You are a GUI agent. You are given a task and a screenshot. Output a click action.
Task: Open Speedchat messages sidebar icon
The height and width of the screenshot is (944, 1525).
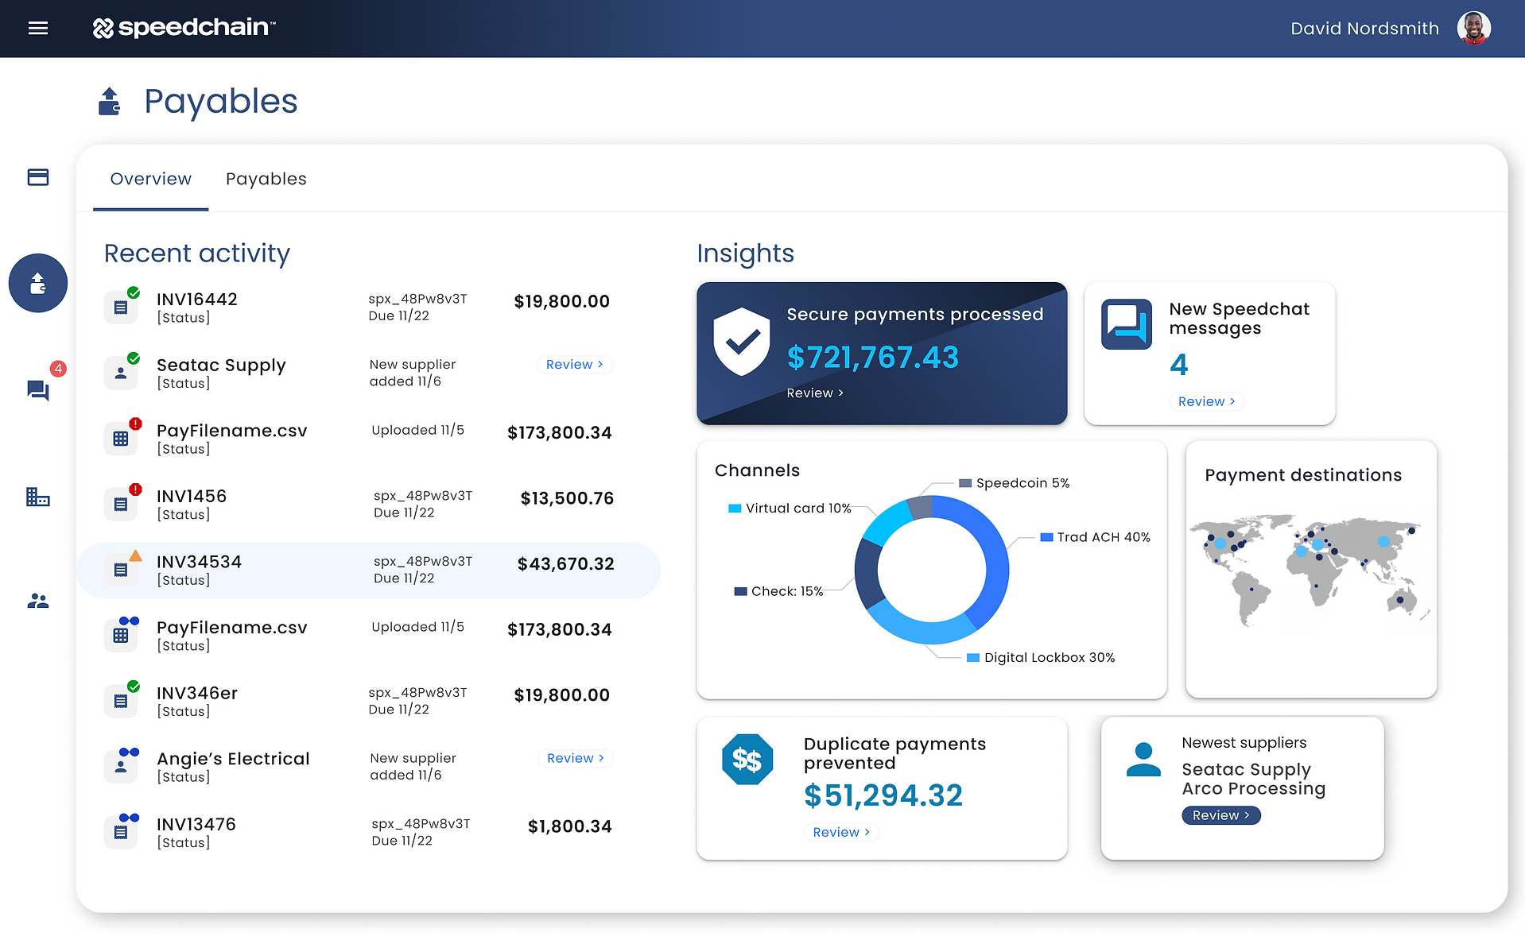(x=38, y=390)
